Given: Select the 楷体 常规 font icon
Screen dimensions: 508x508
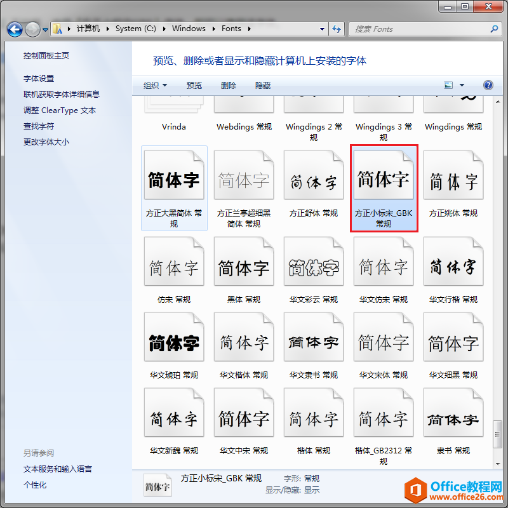Looking at the screenshot, I should tap(314, 412).
